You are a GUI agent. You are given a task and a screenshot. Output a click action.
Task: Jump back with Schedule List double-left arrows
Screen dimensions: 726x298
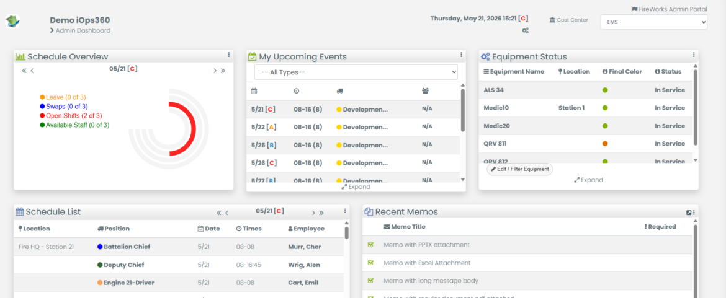[x=219, y=213]
